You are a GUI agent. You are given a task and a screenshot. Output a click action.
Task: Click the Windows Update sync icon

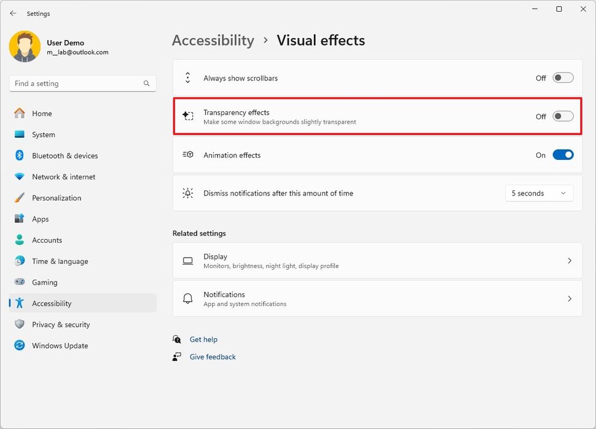coord(20,345)
